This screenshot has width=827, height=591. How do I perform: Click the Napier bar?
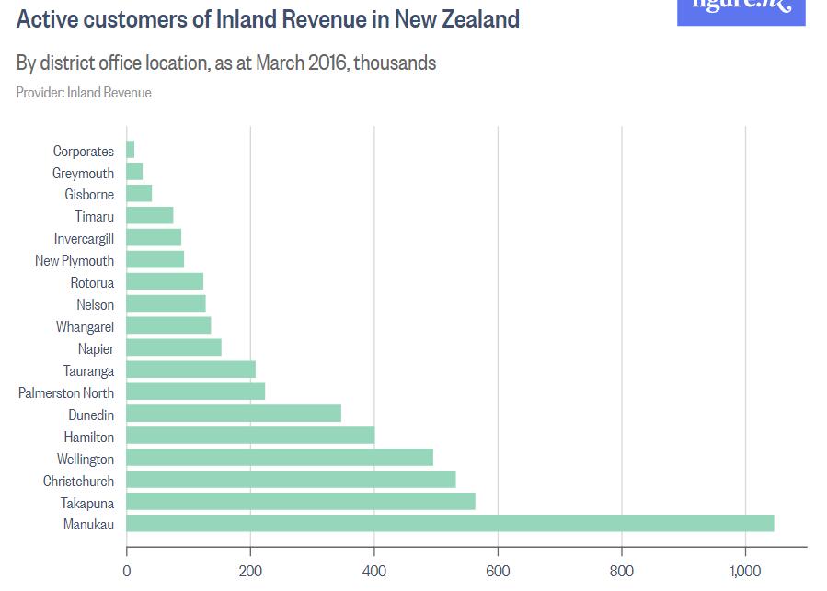pos(174,347)
